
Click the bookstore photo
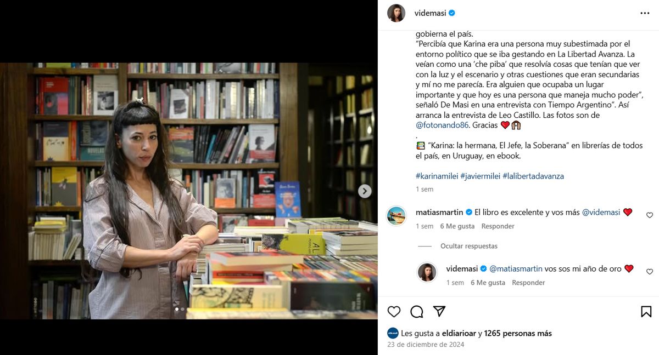click(x=189, y=191)
